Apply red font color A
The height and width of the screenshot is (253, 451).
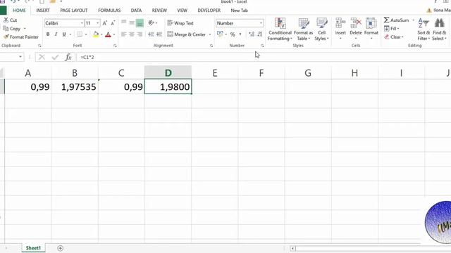[x=108, y=34]
